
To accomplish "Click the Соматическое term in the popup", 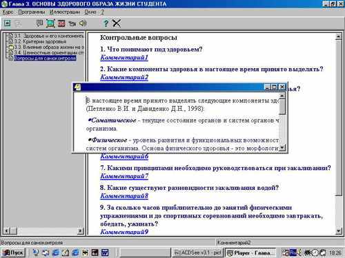I will [114, 120].
